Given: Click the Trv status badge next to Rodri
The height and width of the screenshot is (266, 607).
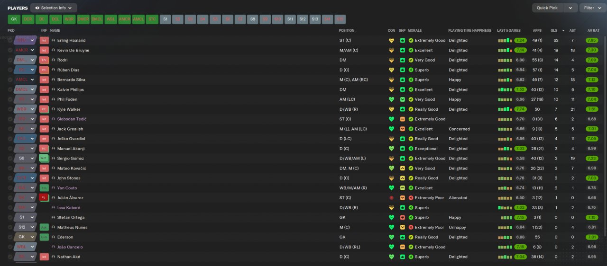Looking at the screenshot, I should [44, 60].
